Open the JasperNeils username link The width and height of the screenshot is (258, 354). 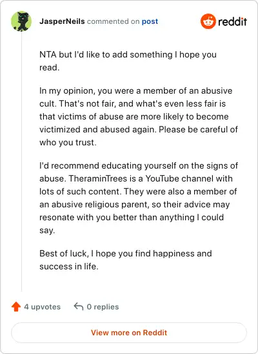(62, 21)
